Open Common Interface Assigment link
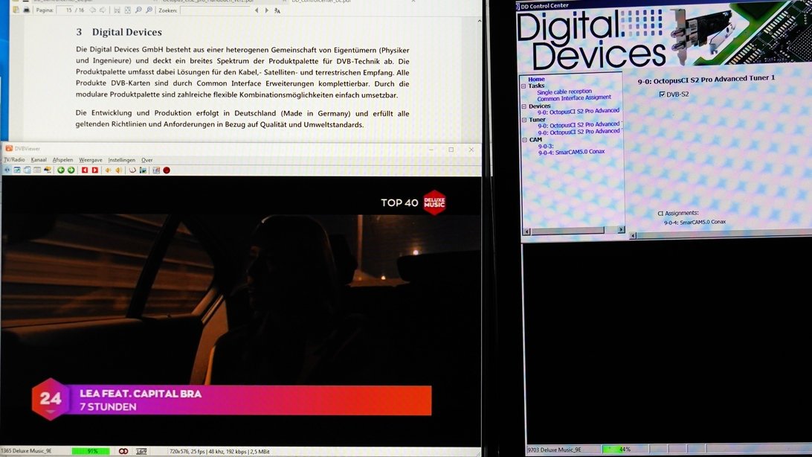This screenshot has height=457, width=812. 573,98
